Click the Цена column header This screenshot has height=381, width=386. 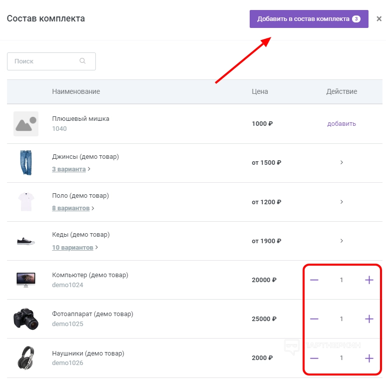[x=260, y=91]
